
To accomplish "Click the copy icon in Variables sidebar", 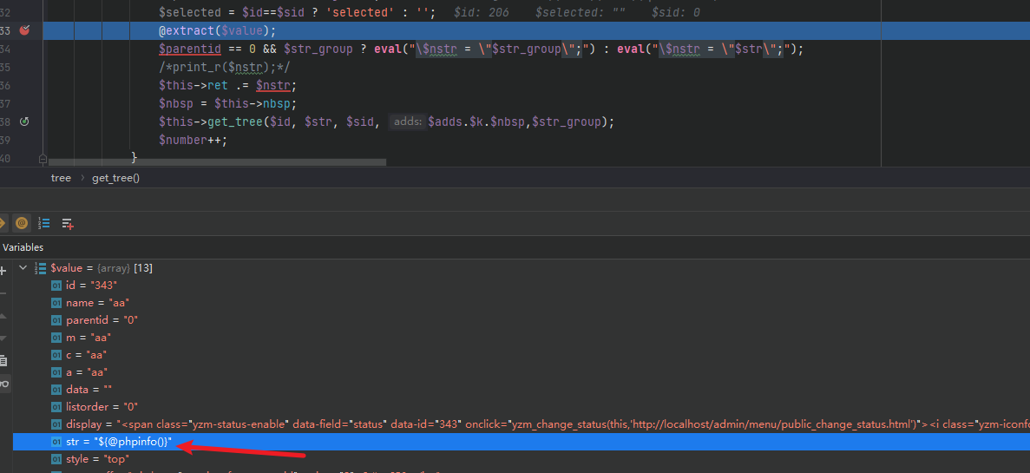I will click(3, 360).
